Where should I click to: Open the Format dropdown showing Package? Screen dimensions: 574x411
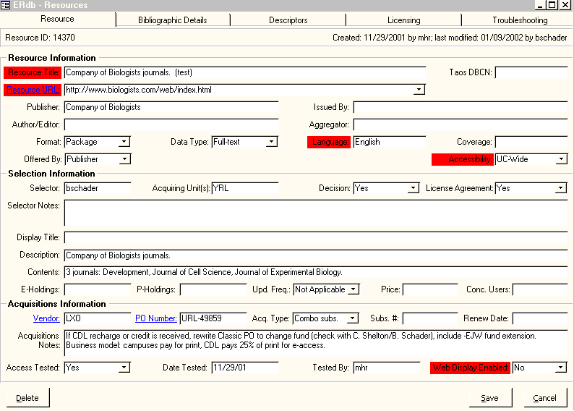(124, 142)
